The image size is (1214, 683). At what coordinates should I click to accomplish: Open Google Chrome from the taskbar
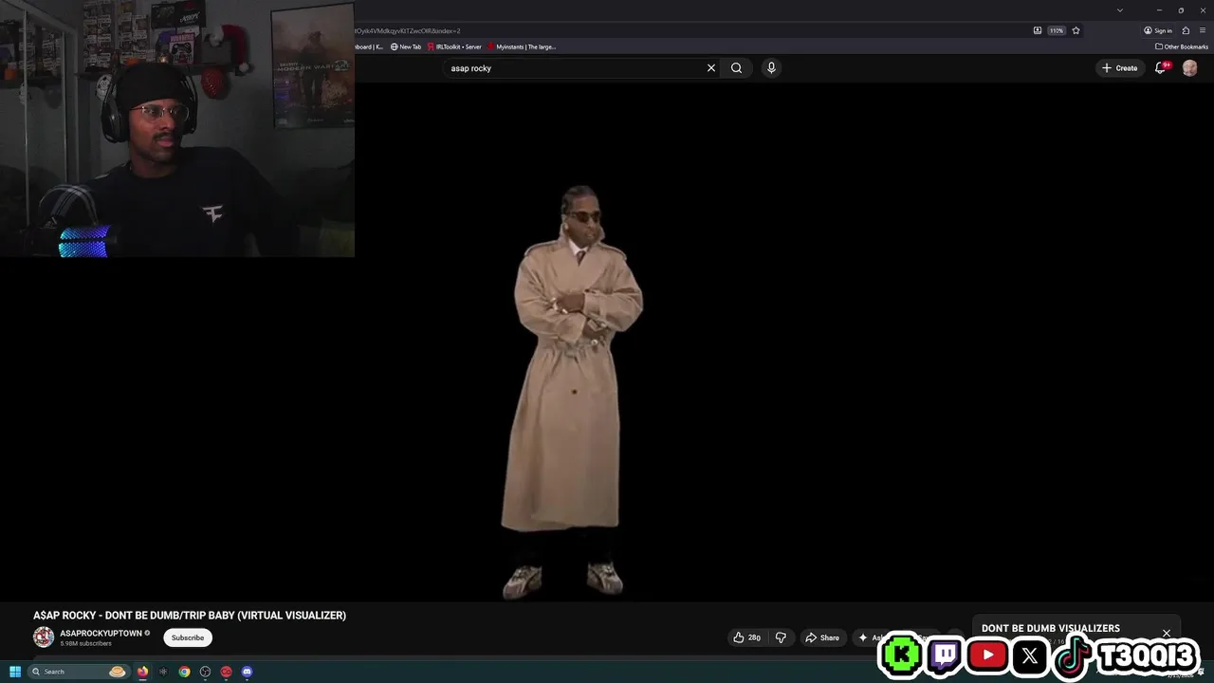pos(184,672)
